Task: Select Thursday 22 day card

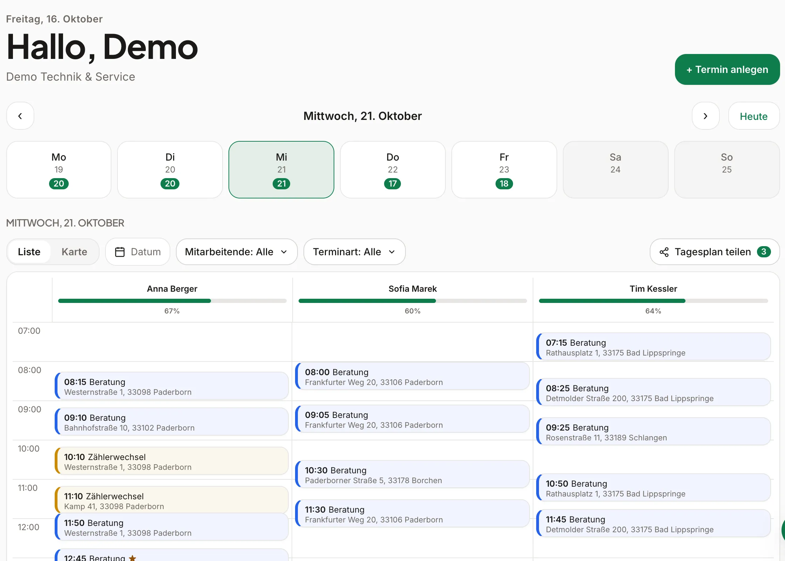Action: click(393, 170)
